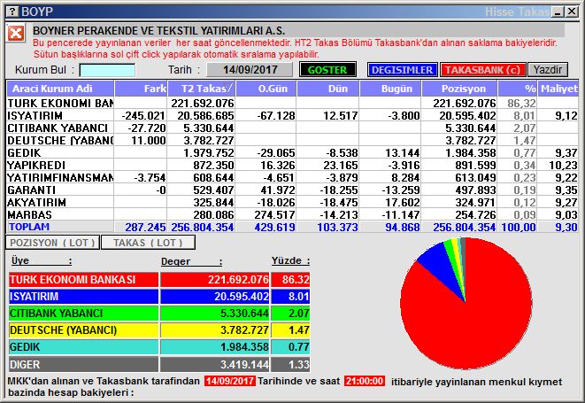Click the Yazdir print button

(548, 70)
